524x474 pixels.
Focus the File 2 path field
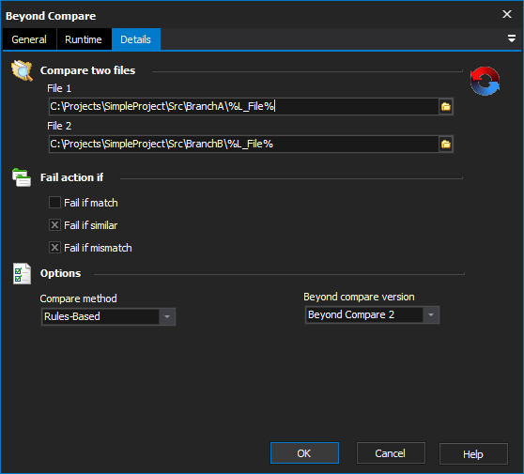click(243, 144)
